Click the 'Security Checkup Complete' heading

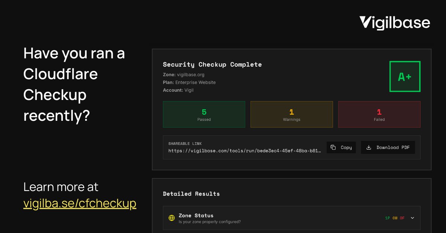[212, 65]
